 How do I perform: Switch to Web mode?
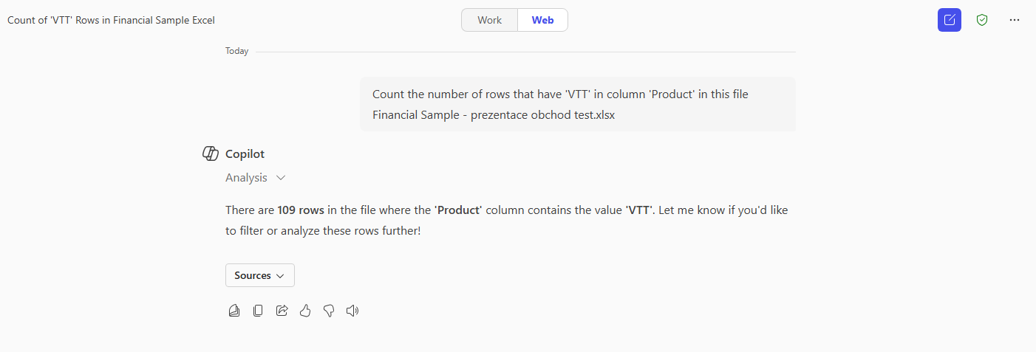coord(543,20)
